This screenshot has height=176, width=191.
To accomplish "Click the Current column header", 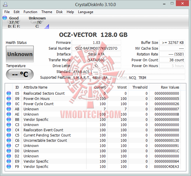I will pos(97,87).
